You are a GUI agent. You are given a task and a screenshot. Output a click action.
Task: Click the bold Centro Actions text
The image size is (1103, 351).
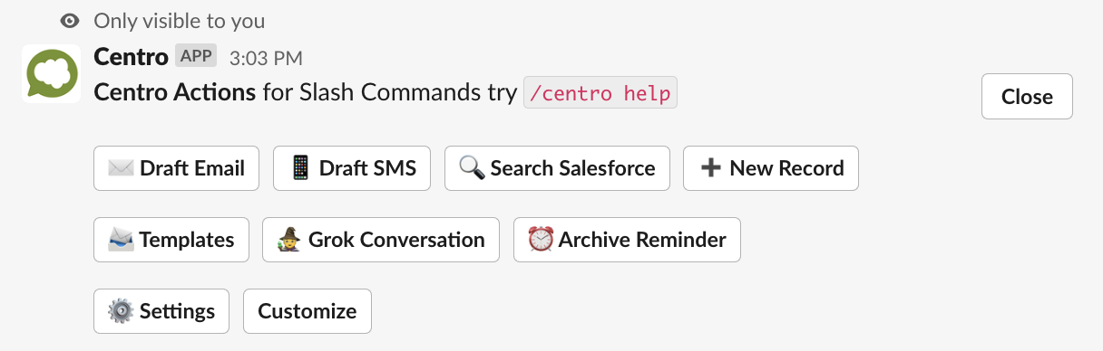coord(175,92)
